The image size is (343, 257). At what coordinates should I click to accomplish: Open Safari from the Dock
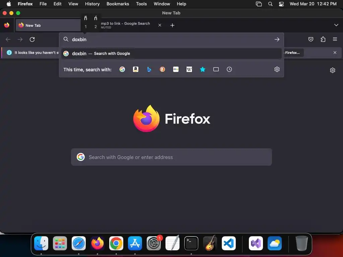tap(79, 243)
